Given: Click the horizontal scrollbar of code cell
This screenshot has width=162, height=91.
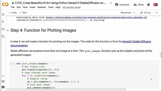Looking at the screenshot, I should 66,89.
